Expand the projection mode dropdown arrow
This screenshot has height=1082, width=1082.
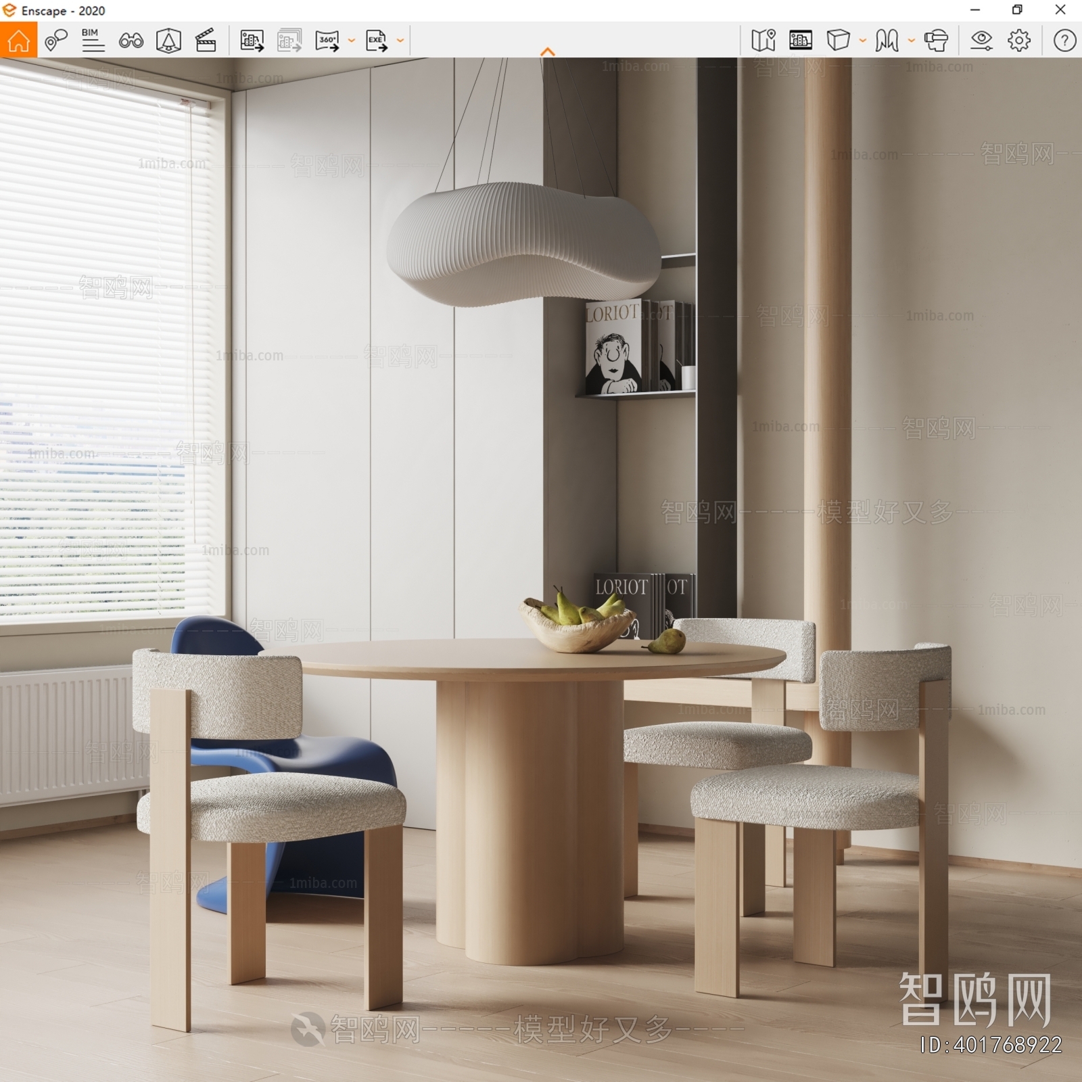coord(863,41)
